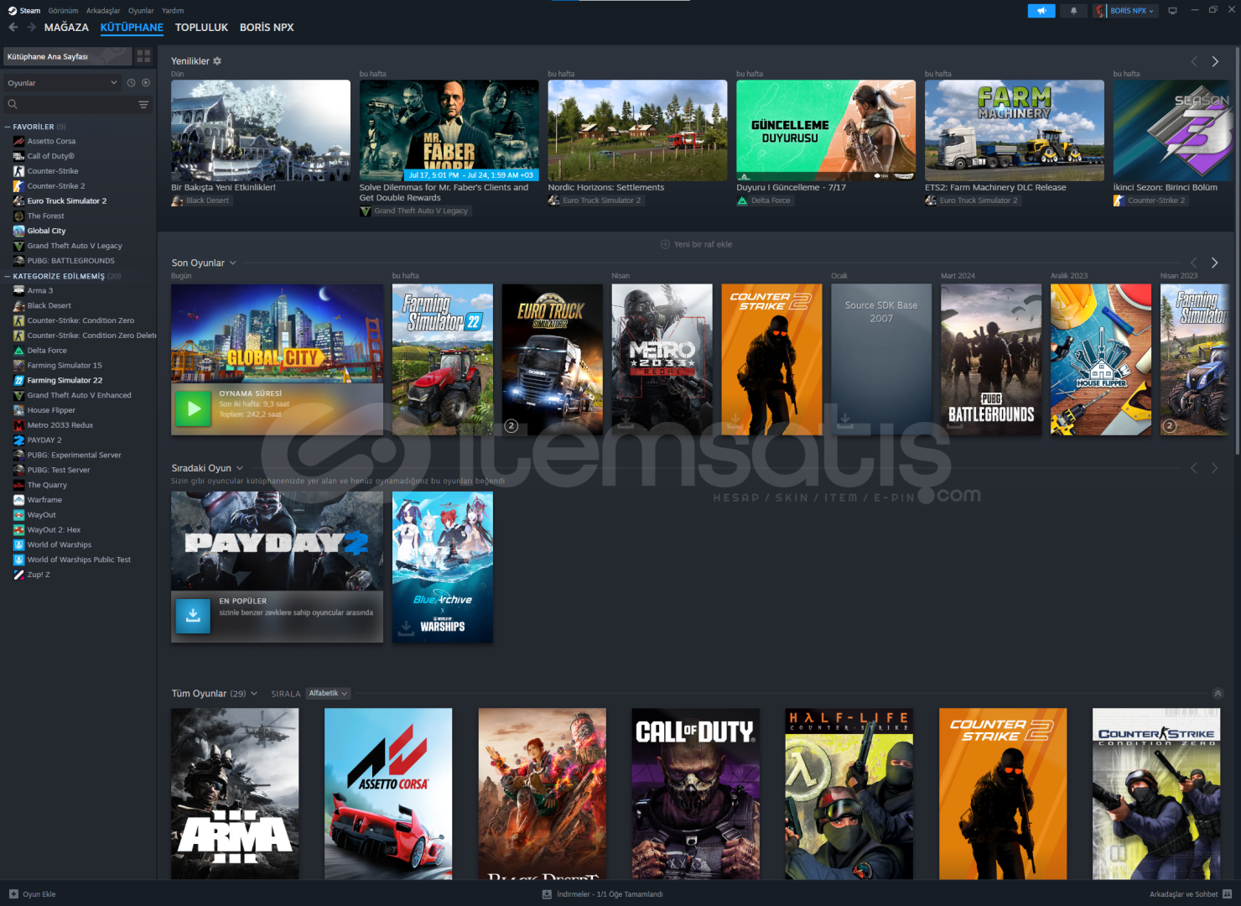The height and width of the screenshot is (906, 1241).
Task: Go to TOPLULUK tab
Action: point(201,28)
